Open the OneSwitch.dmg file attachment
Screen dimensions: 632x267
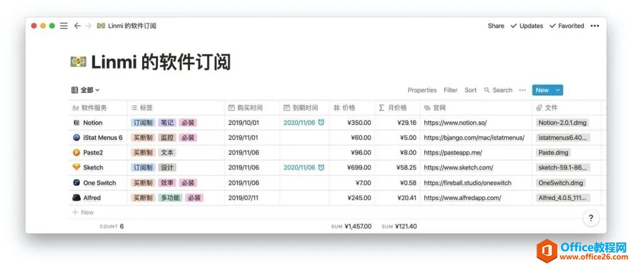pyautogui.click(x=561, y=183)
